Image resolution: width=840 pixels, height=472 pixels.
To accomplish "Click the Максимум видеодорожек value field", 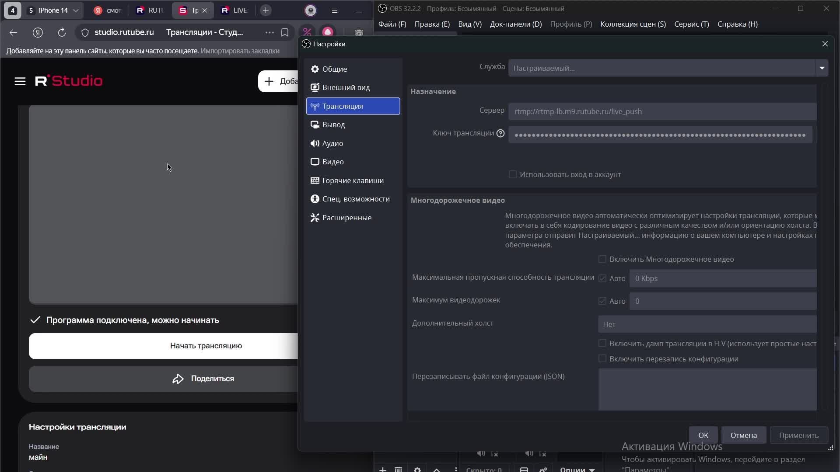I will [x=723, y=301].
